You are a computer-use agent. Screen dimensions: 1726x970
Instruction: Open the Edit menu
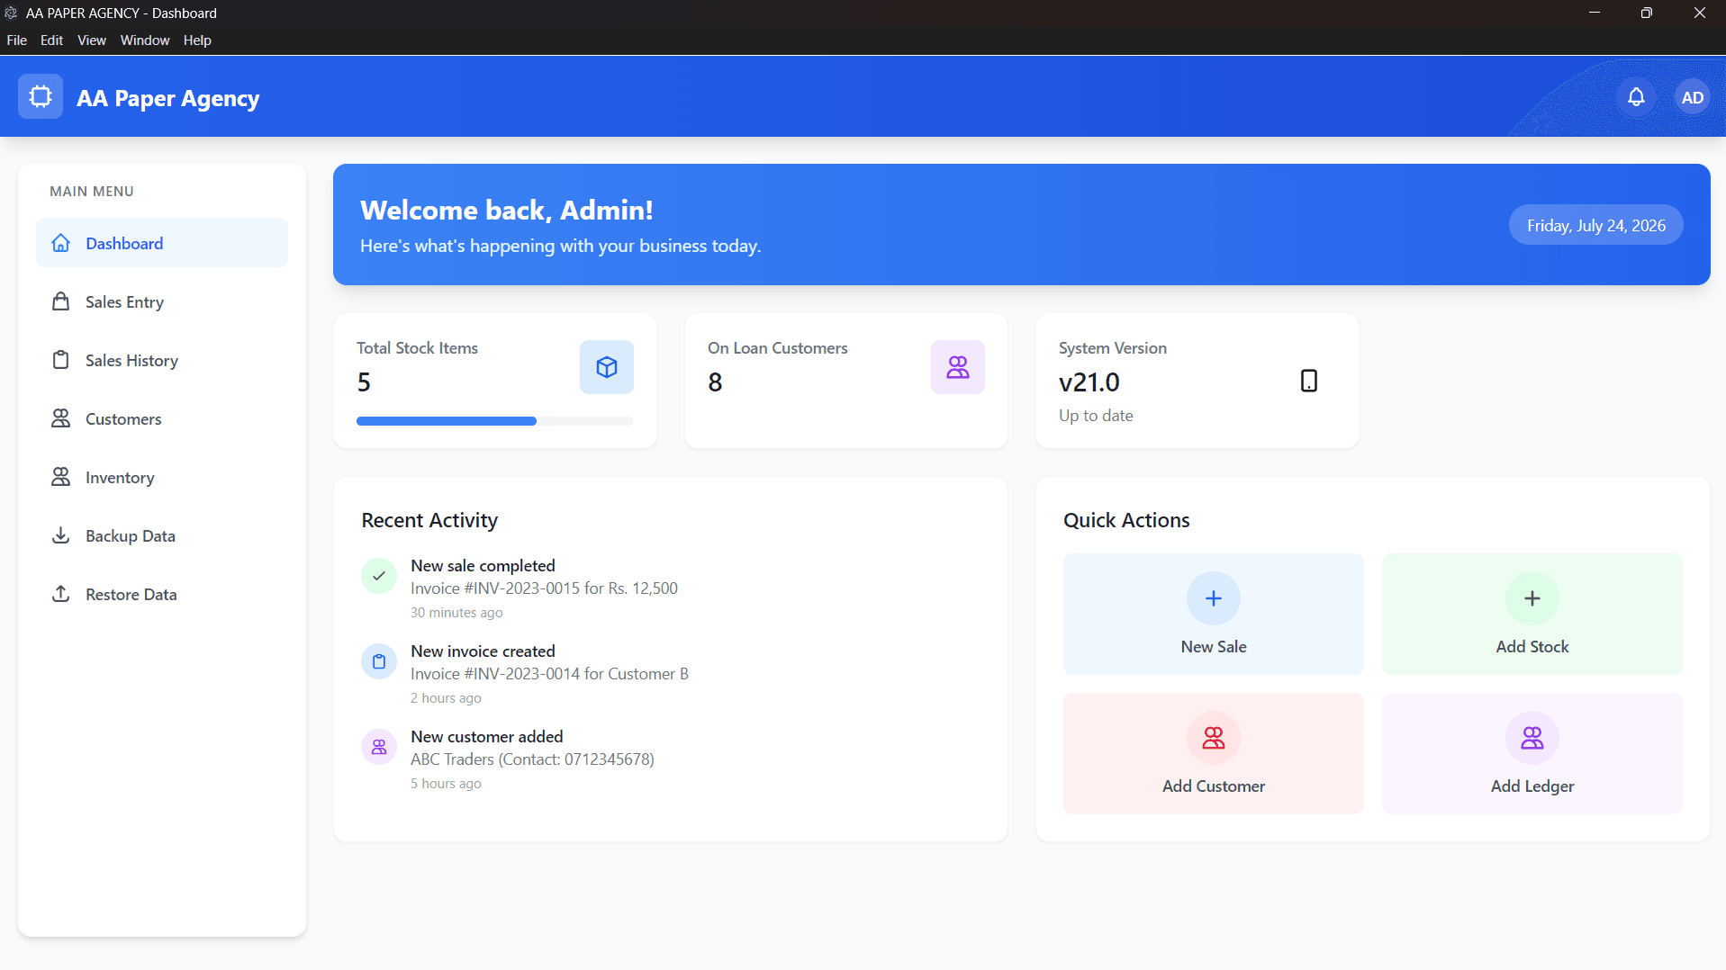[x=51, y=40]
